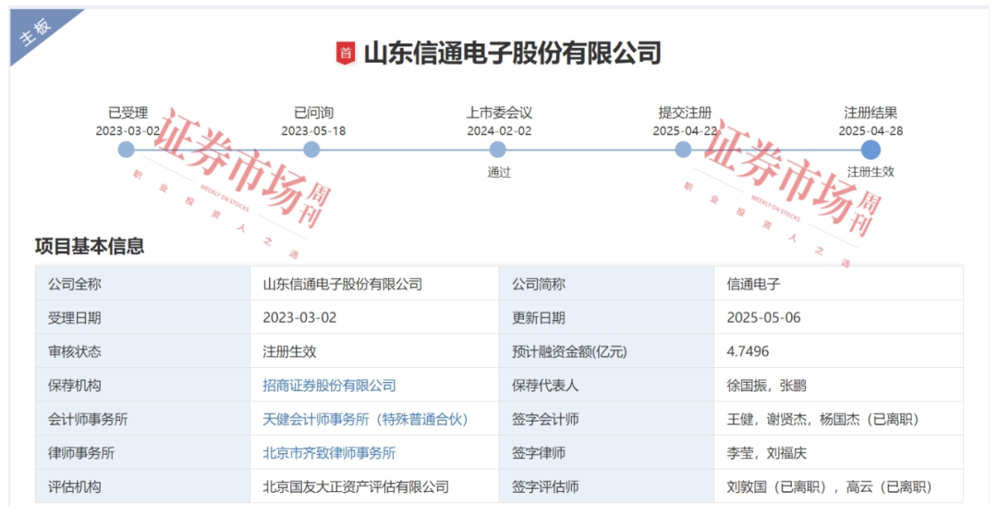Click the 徐国振，张鹏 value cell
This screenshot has height=516, width=998.
tap(839, 386)
